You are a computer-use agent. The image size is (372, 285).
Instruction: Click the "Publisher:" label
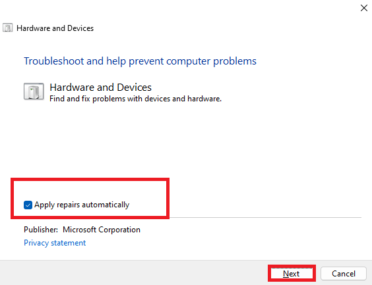41,230
